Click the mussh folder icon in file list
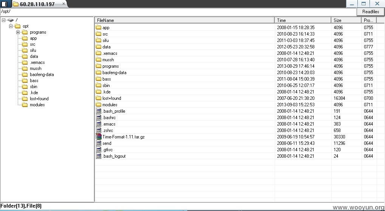The height and width of the screenshot is (211, 385). tap(99, 59)
